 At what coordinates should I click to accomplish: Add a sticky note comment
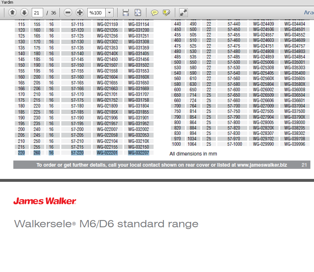[x=154, y=13]
